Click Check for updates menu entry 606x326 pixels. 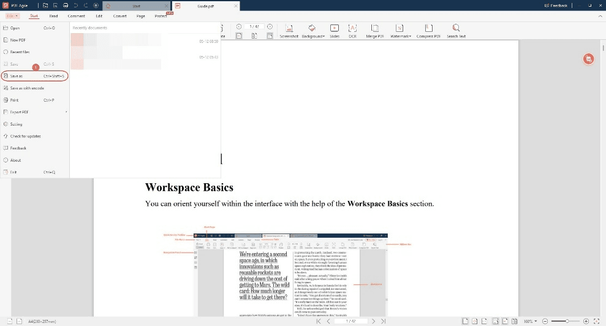click(x=35, y=136)
